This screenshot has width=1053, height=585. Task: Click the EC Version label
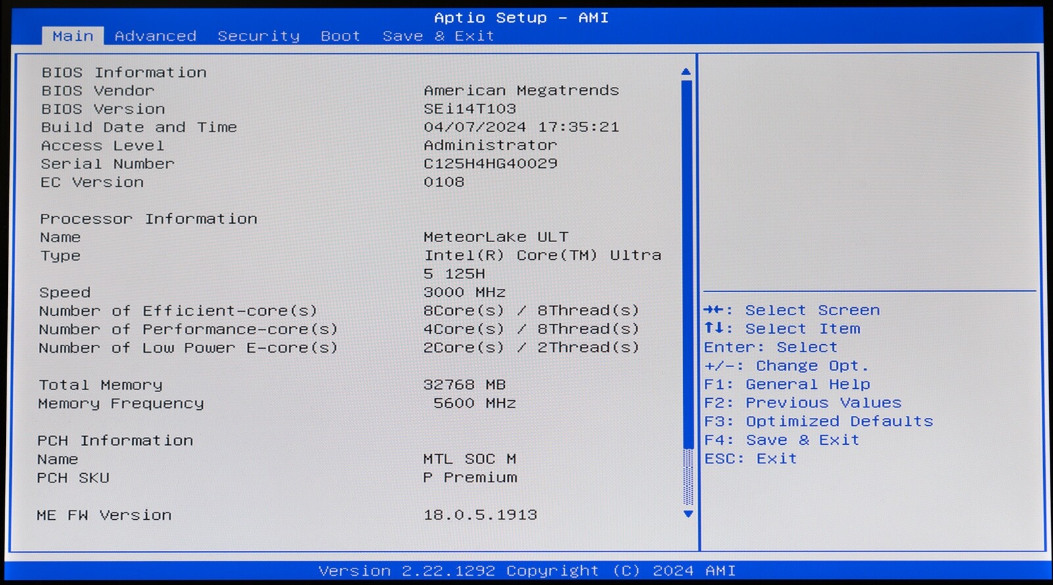pyautogui.click(x=92, y=182)
